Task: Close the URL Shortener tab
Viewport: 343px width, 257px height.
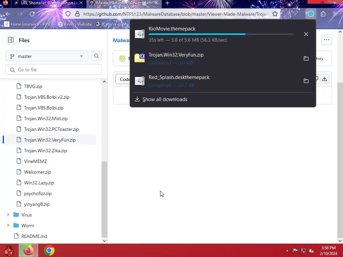Action: coord(81,3)
